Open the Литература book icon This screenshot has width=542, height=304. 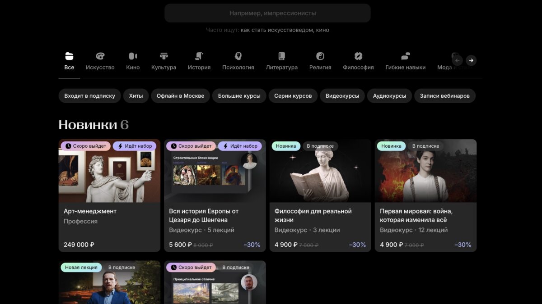282,56
